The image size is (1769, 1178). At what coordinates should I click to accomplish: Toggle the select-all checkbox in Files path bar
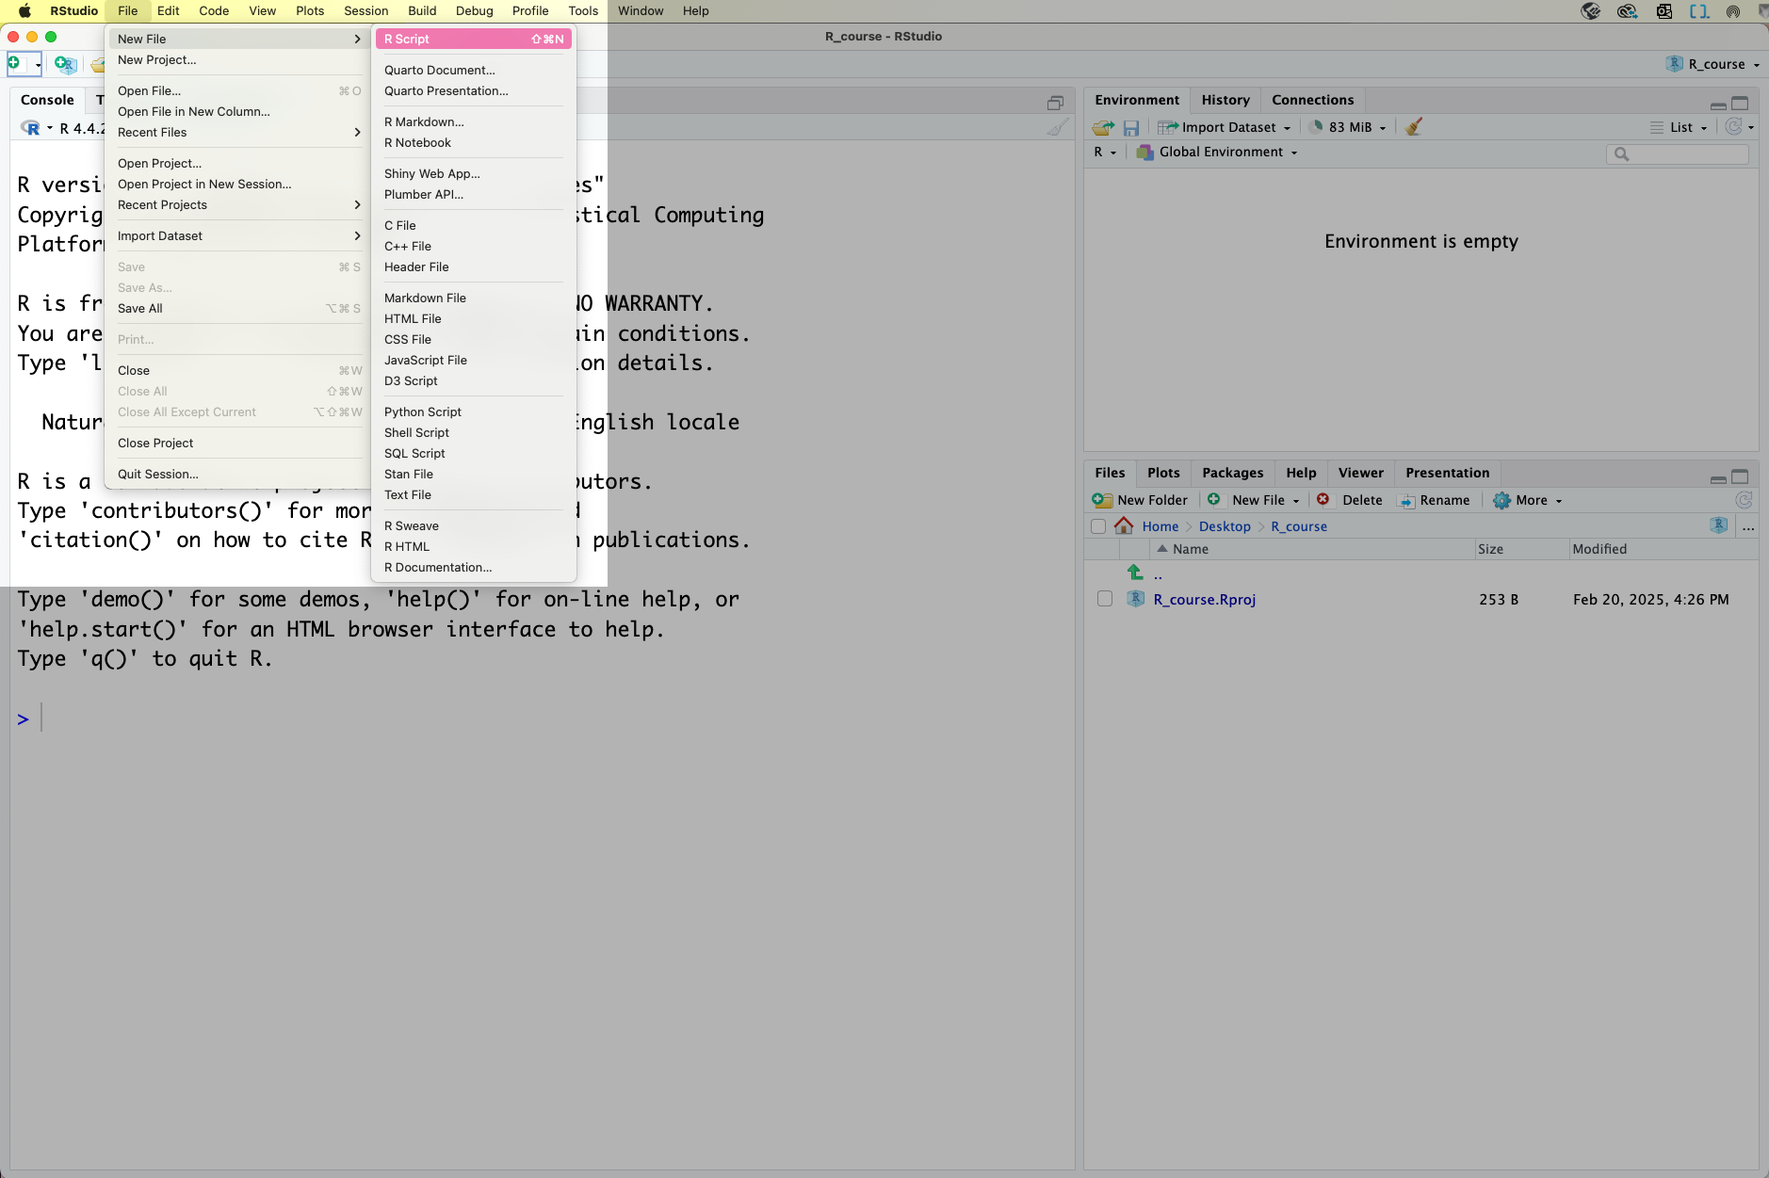[1098, 526]
